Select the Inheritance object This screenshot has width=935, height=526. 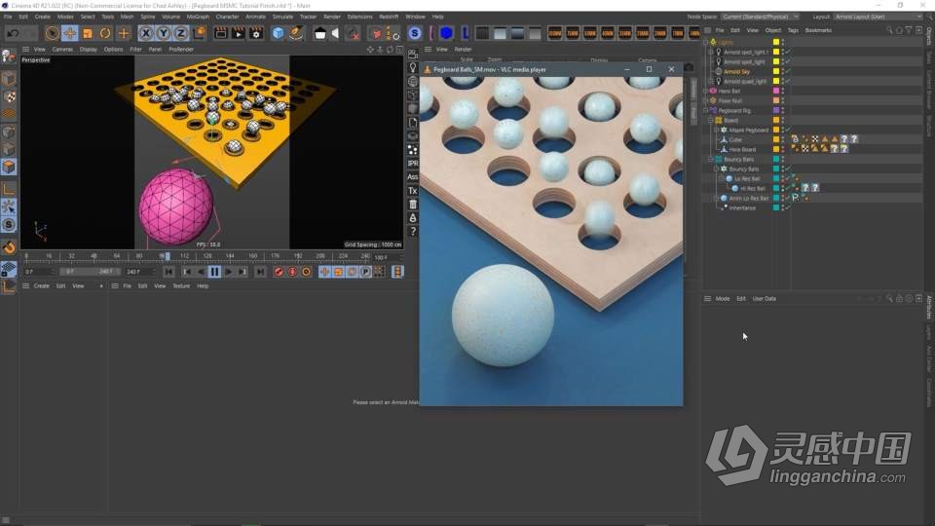pyautogui.click(x=742, y=208)
